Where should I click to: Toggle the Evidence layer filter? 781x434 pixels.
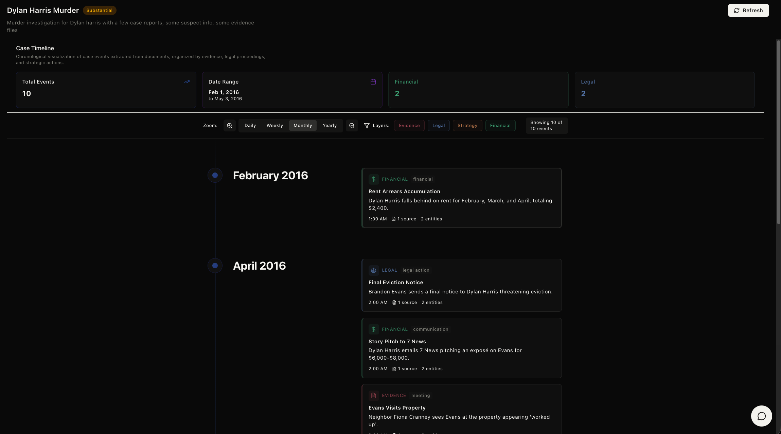pyautogui.click(x=409, y=126)
